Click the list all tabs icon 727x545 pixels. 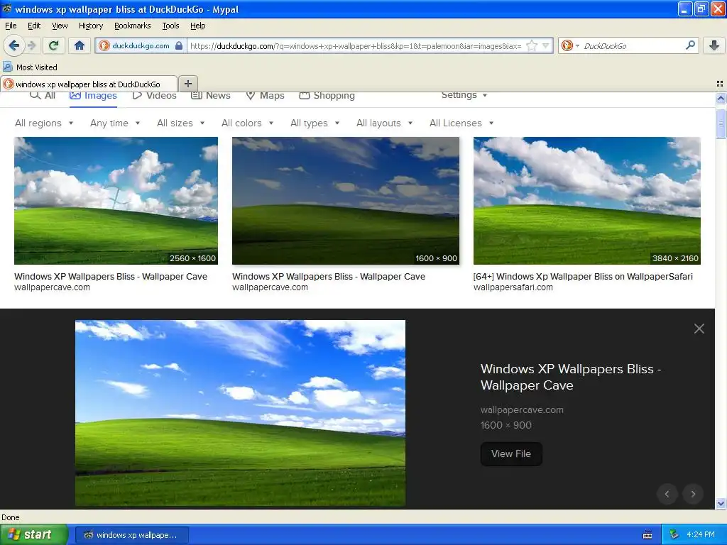point(720,84)
